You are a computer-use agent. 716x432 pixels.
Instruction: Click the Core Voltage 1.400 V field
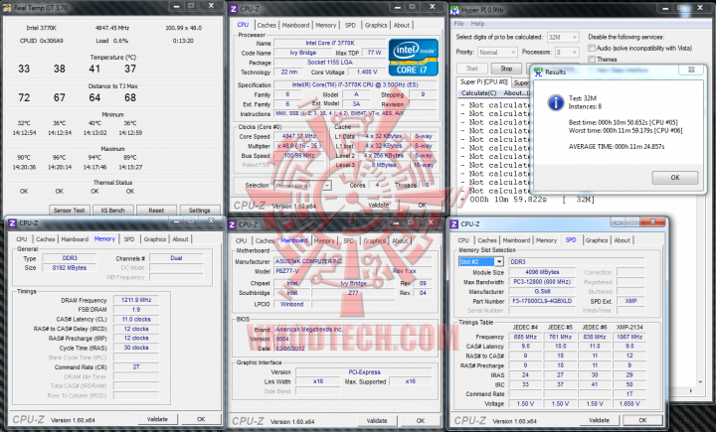[x=367, y=72]
